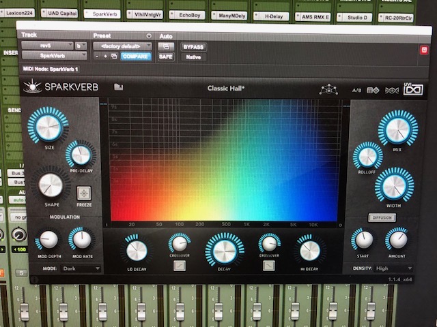Click the SIZE knob
The height and width of the screenshot is (327, 437).
pyautogui.click(x=48, y=126)
